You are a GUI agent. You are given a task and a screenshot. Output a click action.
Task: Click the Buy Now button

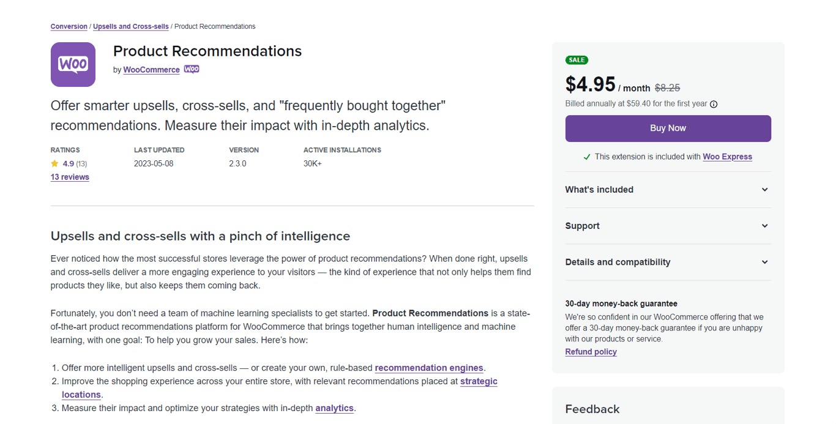(668, 128)
